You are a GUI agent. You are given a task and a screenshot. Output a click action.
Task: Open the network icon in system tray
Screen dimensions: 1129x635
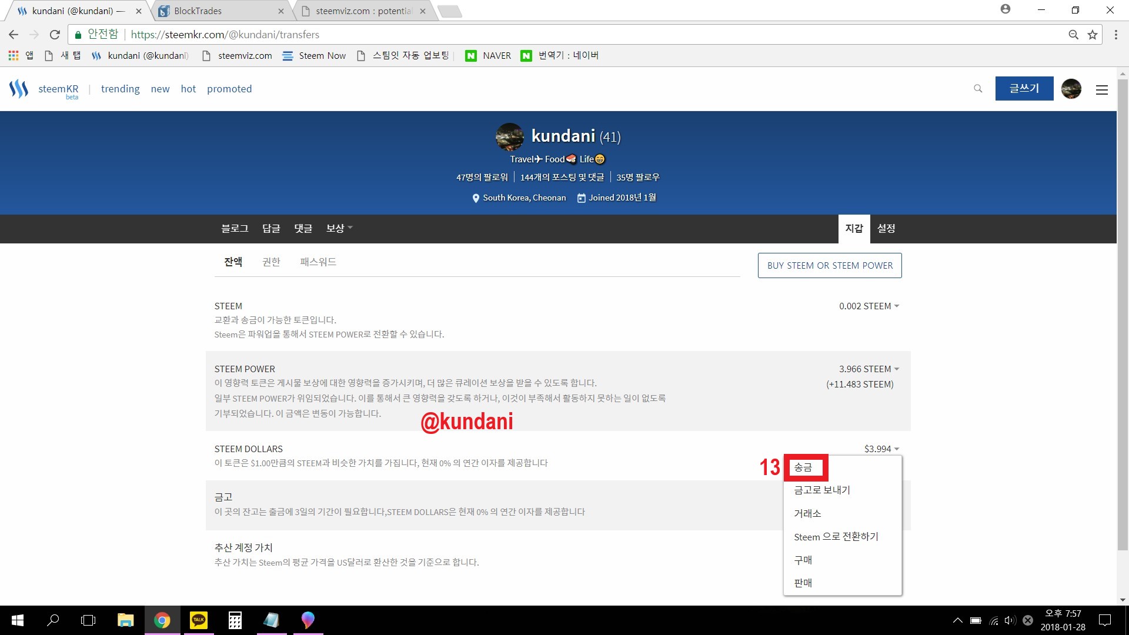point(994,620)
